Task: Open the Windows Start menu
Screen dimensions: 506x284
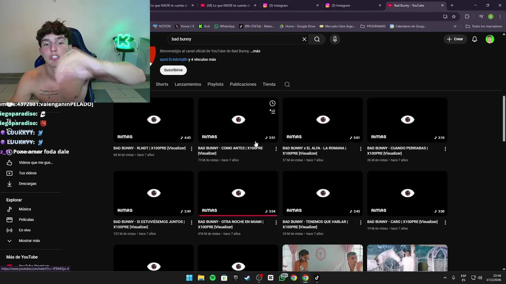Action: [189, 278]
